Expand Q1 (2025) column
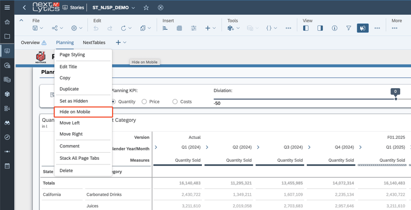411x210 pixels. tap(361, 148)
